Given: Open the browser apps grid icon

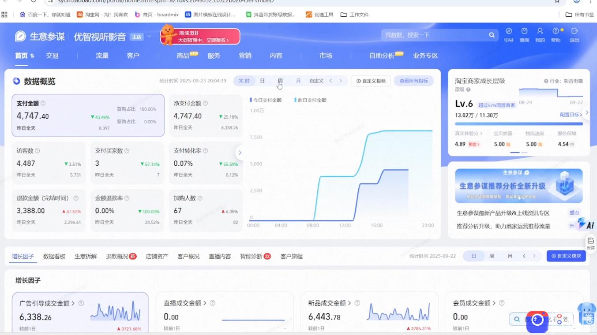Looking at the screenshot, I should pos(4,15).
